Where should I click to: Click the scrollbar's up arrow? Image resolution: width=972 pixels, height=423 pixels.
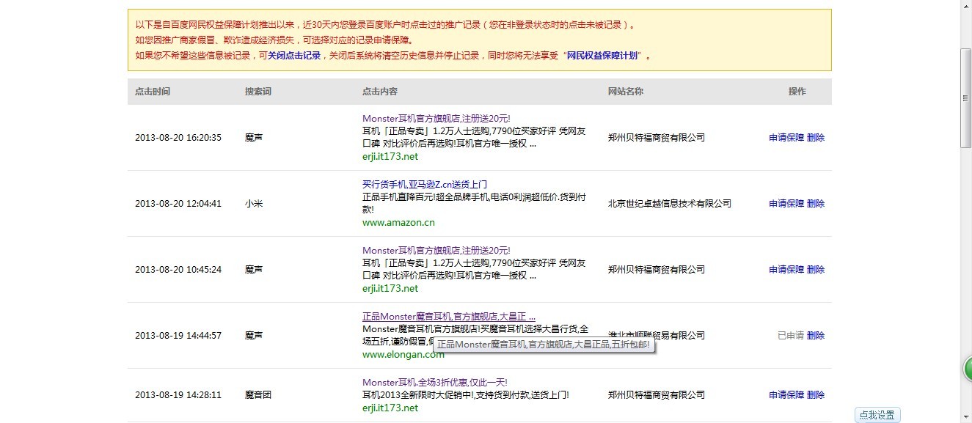[x=966, y=6]
